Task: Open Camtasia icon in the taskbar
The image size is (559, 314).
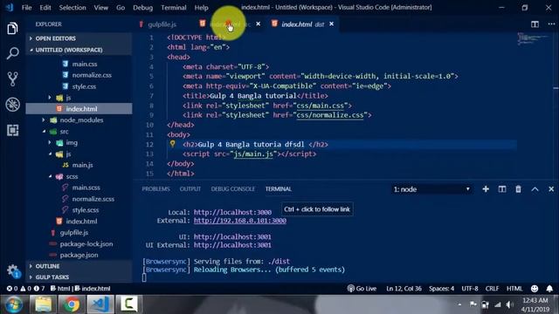Action: (x=128, y=304)
